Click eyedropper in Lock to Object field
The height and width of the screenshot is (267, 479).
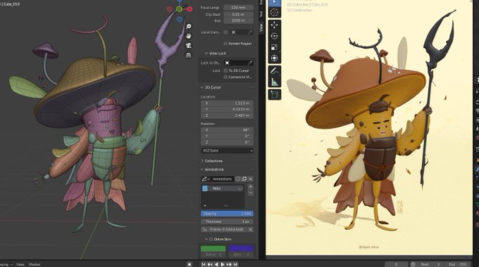250,63
